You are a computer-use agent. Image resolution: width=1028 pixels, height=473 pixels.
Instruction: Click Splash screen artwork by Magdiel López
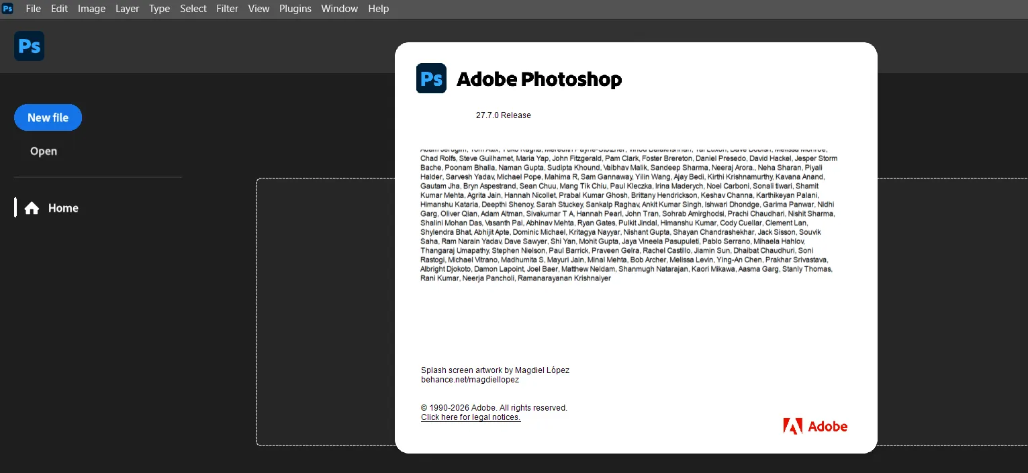[x=495, y=370]
